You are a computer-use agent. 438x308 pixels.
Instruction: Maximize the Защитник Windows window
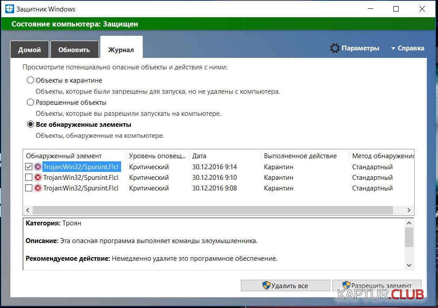pyautogui.click(x=396, y=9)
